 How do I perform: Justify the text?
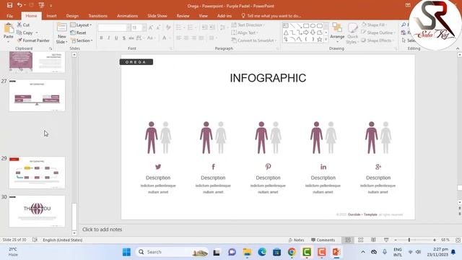201,38
